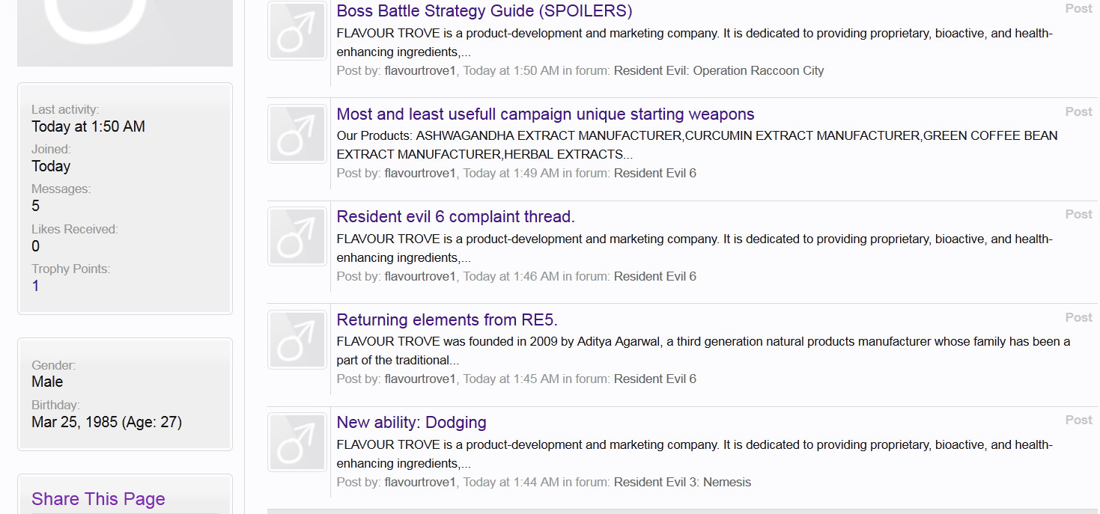Go to Resident Evil 3: Nemesis forum
The height and width of the screenshot is (514, 1100).
[682, 483]
